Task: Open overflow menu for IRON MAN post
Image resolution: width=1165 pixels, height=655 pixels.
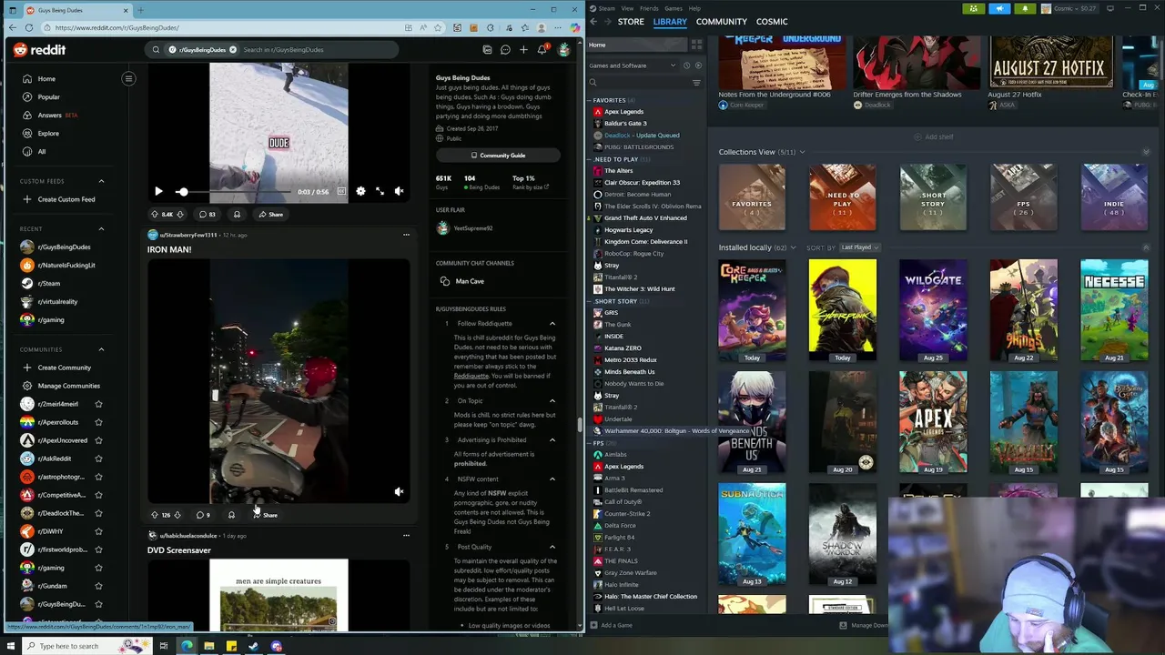Action: (x=406, y=235)
